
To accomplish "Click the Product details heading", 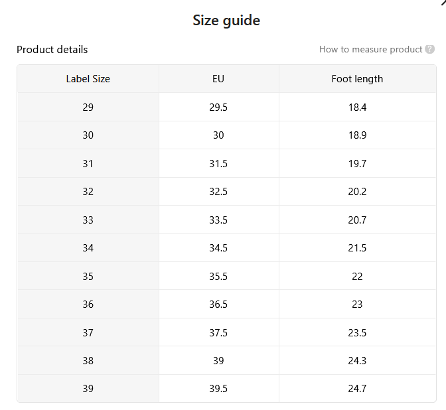I will [52, 50].
